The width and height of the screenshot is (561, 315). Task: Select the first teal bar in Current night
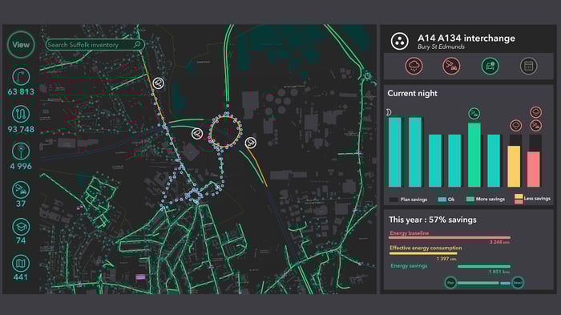[x=395, y=151]
